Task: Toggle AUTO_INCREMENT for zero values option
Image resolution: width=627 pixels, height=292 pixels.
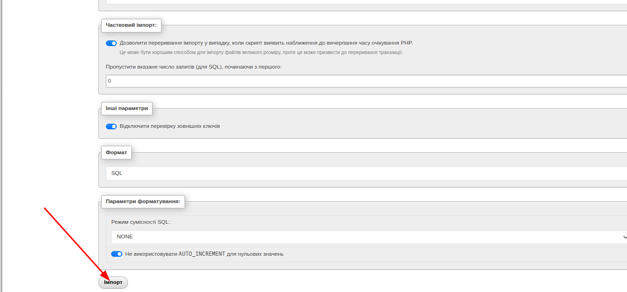Action: click(x=117, y=254)
